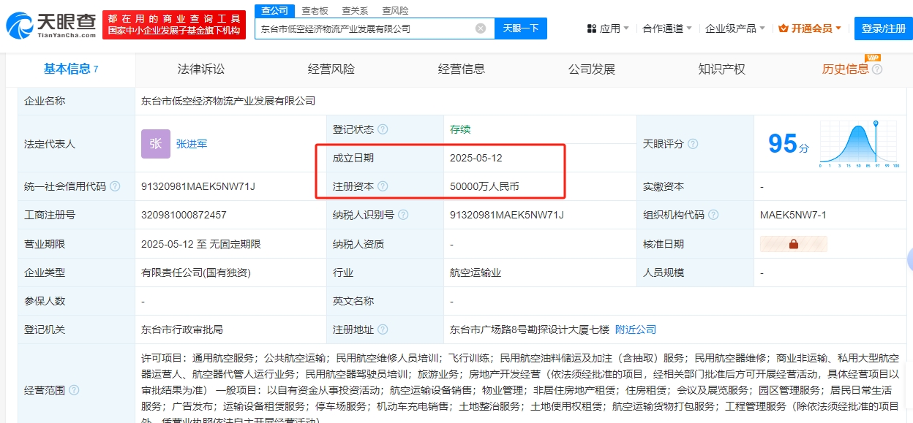913x423 pixels.
Task: Click the help icon next to 组织机构代码
Action: (x=713, y=215)
